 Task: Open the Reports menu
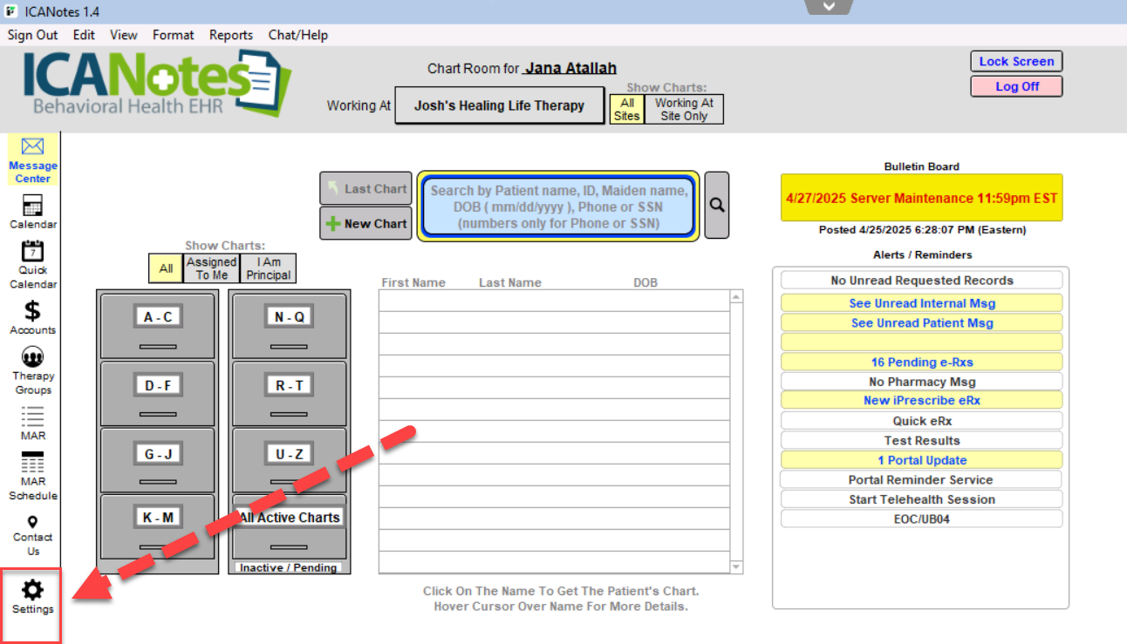click(231, 35)
